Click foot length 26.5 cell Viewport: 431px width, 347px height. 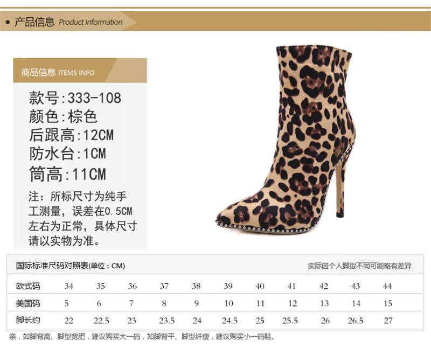click(356, 321)
